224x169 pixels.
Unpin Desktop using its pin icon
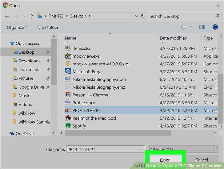point(48,52)
